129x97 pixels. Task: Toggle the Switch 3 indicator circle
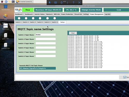tap(33, 18)
